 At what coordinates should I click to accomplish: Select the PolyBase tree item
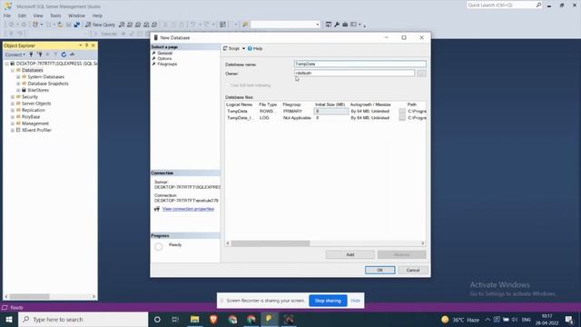click(x=31, y=117)
